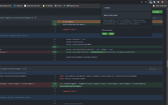Mark RewardsFragment.kt as Viewed
The height and width of the screenshot is (105, 168).
click(153, 69)
